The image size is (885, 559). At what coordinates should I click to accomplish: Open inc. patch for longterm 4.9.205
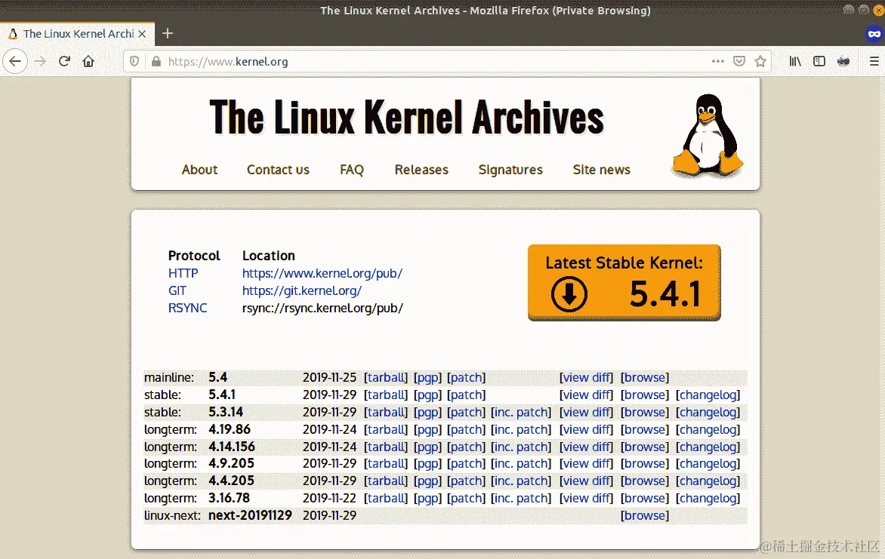point(521,464)
